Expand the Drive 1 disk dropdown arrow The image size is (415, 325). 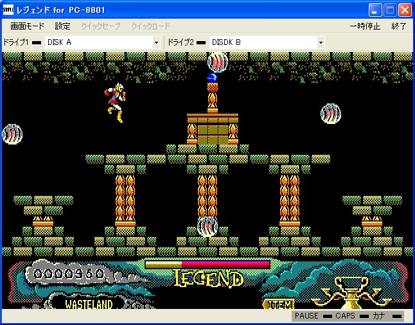156,42
